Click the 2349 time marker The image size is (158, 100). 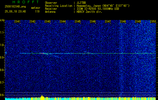pyautogui.click(x=138, y=21)
